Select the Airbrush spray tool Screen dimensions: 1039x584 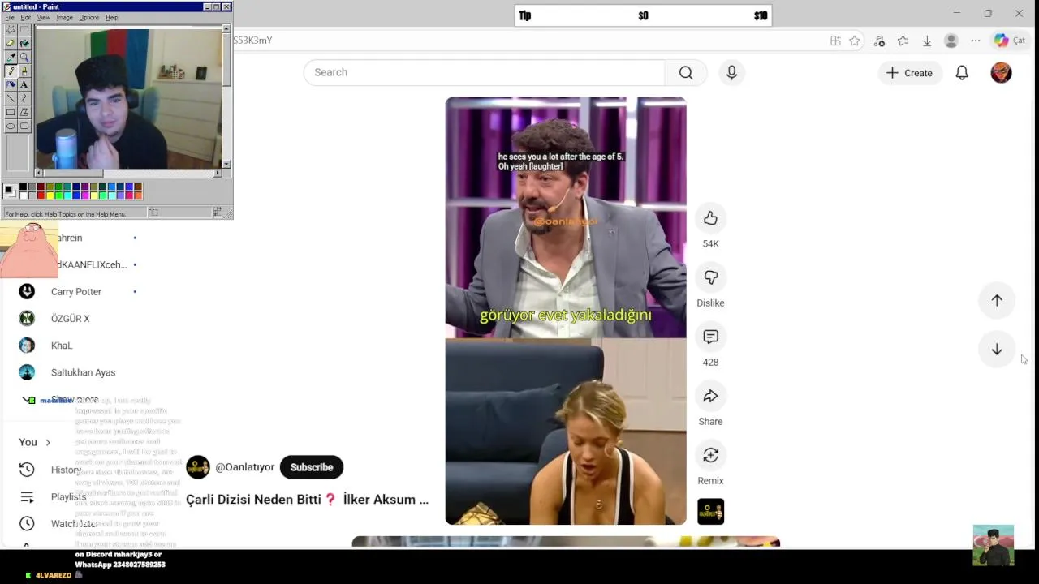(x=11, y=84)
